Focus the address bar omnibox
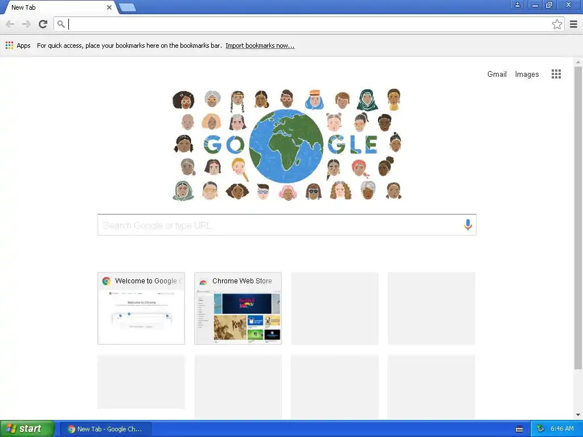583x437 pixels. point(309,24)
